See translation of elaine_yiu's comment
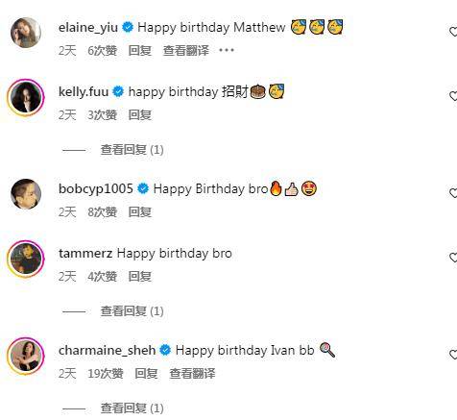 coord(186,51)
